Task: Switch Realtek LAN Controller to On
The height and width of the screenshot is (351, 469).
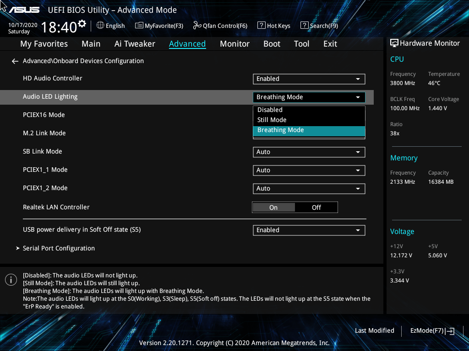Action: pos(273,207)
